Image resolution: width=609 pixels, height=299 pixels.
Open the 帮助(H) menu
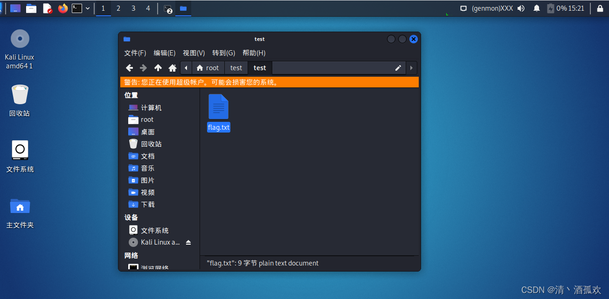click(254, 53)
